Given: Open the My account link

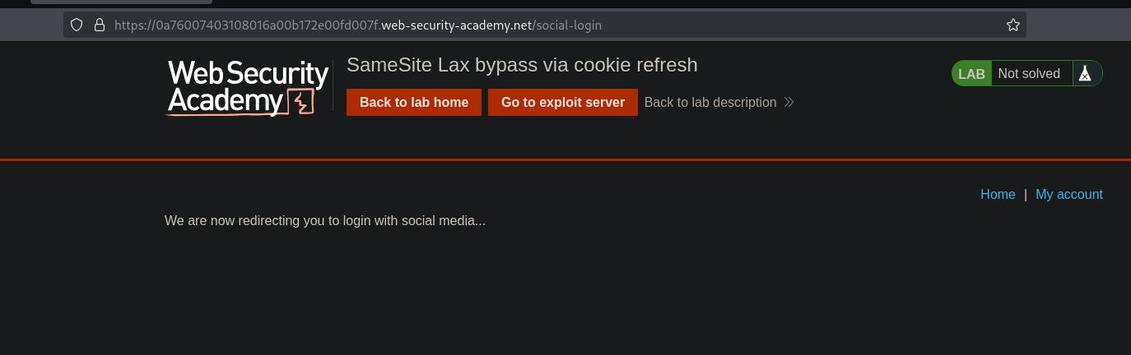Looking at the screenshot, I should [x=1068, y=194].
